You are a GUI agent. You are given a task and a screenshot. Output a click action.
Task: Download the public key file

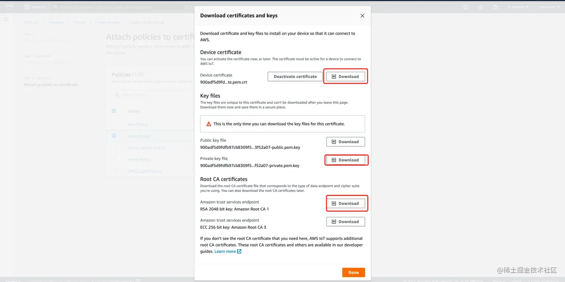[346, 142]
